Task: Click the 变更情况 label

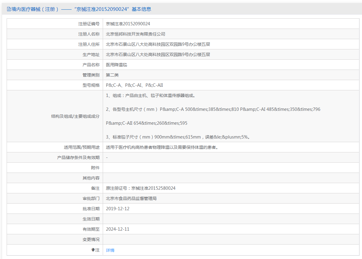Action: [91, 239]
